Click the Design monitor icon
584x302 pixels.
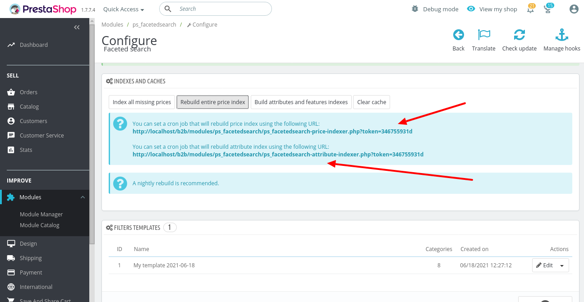(x=11, y=243)
